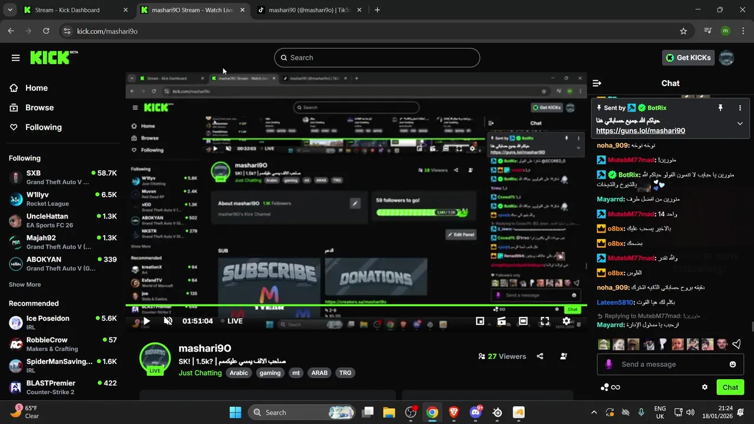Screen dimensions: 754x424
Task: Open Discord from the taskbar
Action: [x=475, y=412]
